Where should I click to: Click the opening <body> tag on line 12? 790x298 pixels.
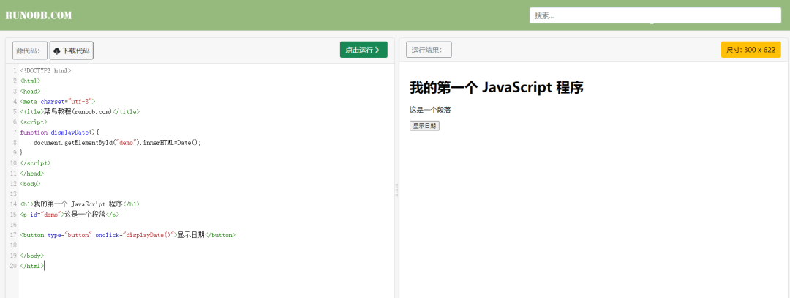tap(30, 184)
